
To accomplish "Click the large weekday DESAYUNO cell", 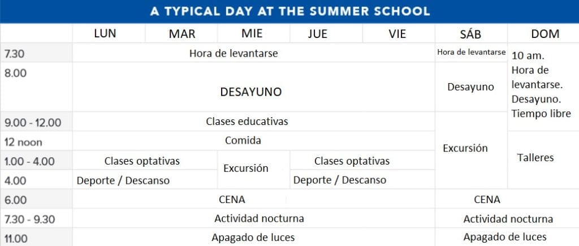I will coord(250,92).
